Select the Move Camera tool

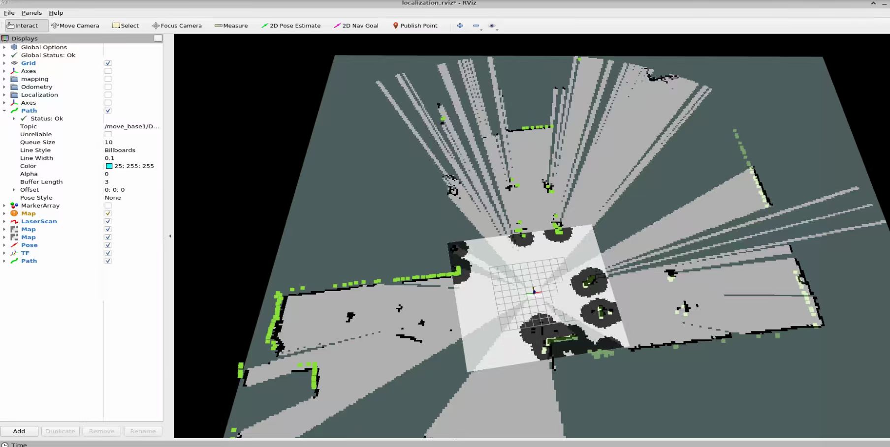point(75,26)
